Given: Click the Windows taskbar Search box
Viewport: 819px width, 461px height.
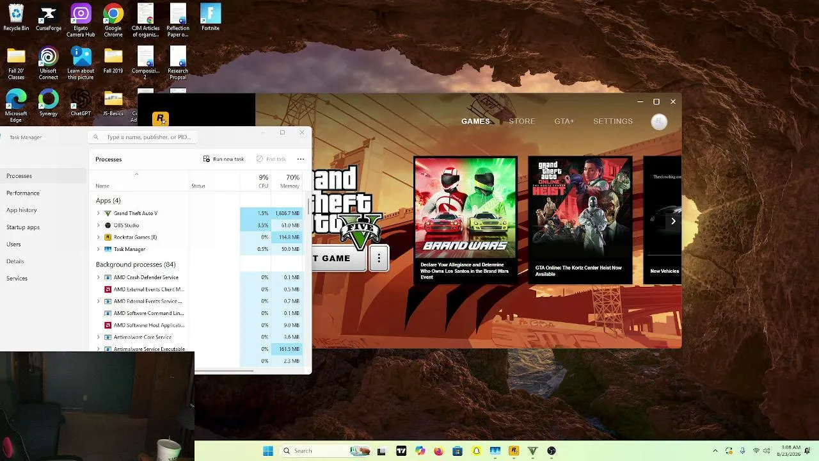Looking at the screenshot, I should click(325, 451).
